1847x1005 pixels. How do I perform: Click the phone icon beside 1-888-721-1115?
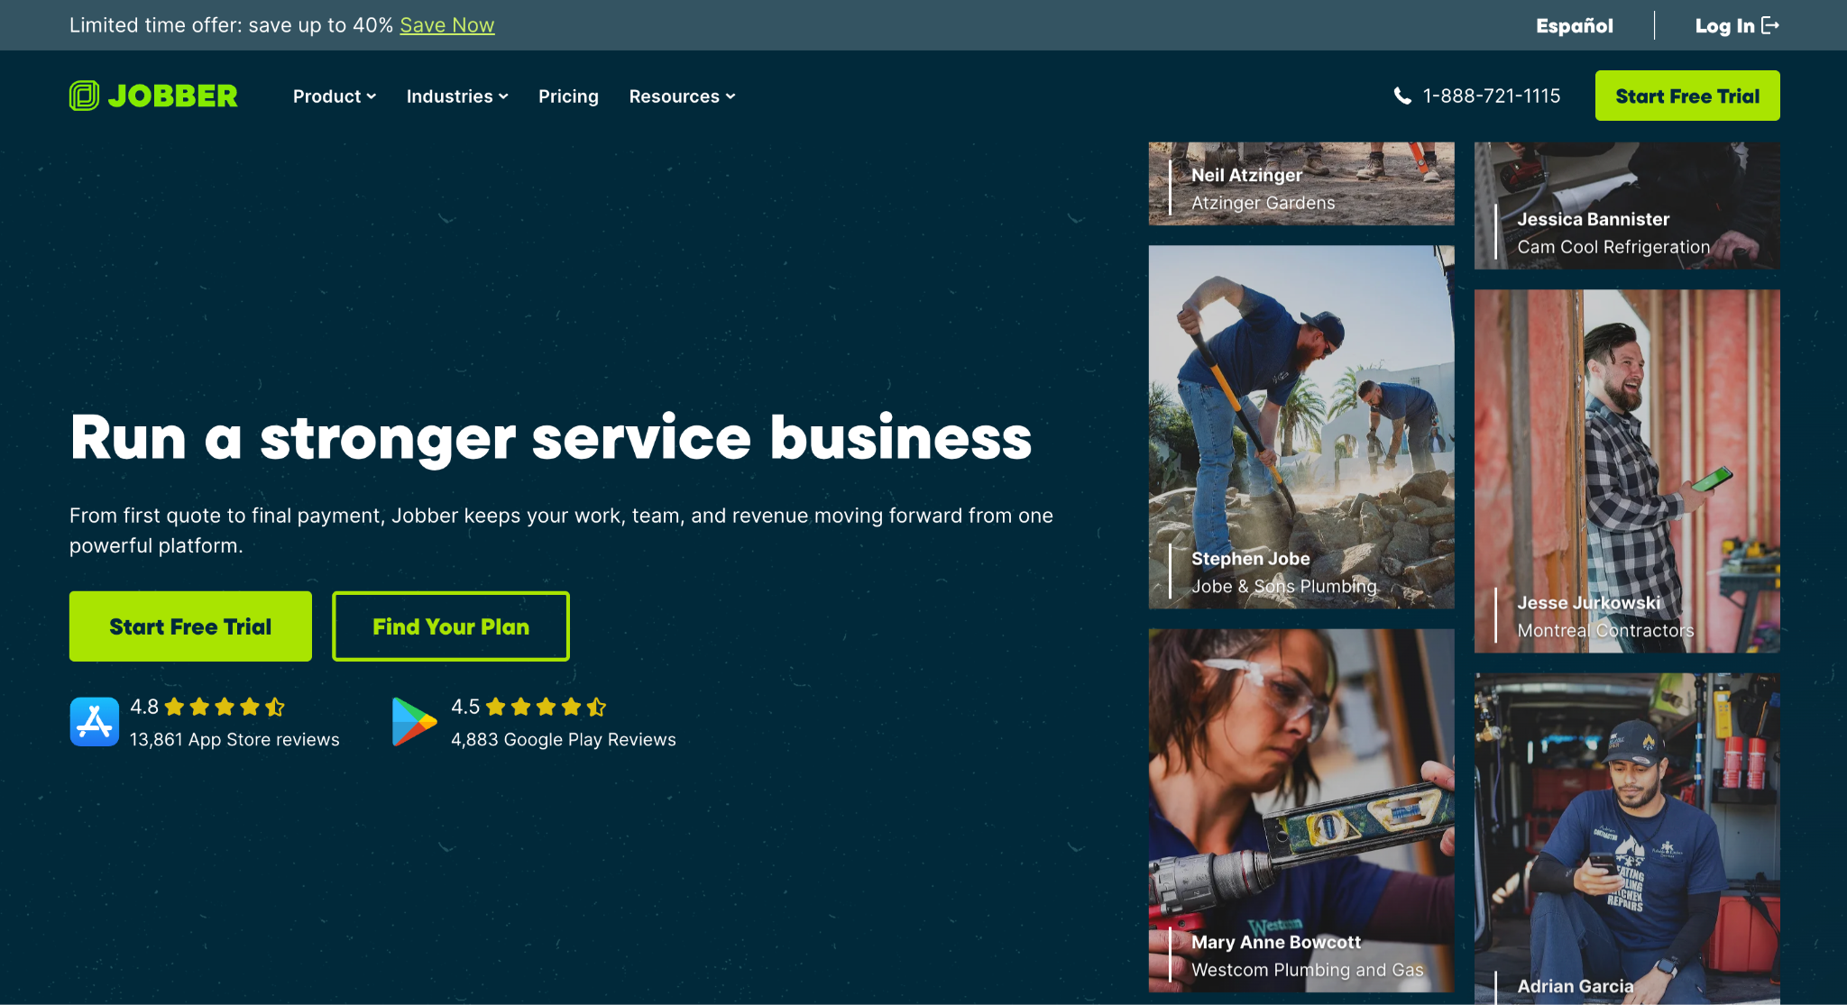click(1402, 96)
